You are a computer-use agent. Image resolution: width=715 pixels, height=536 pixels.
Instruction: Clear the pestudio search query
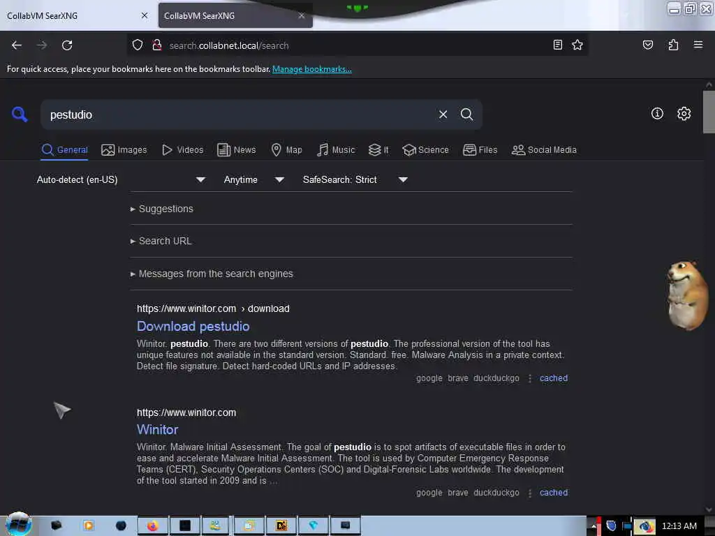443,114
